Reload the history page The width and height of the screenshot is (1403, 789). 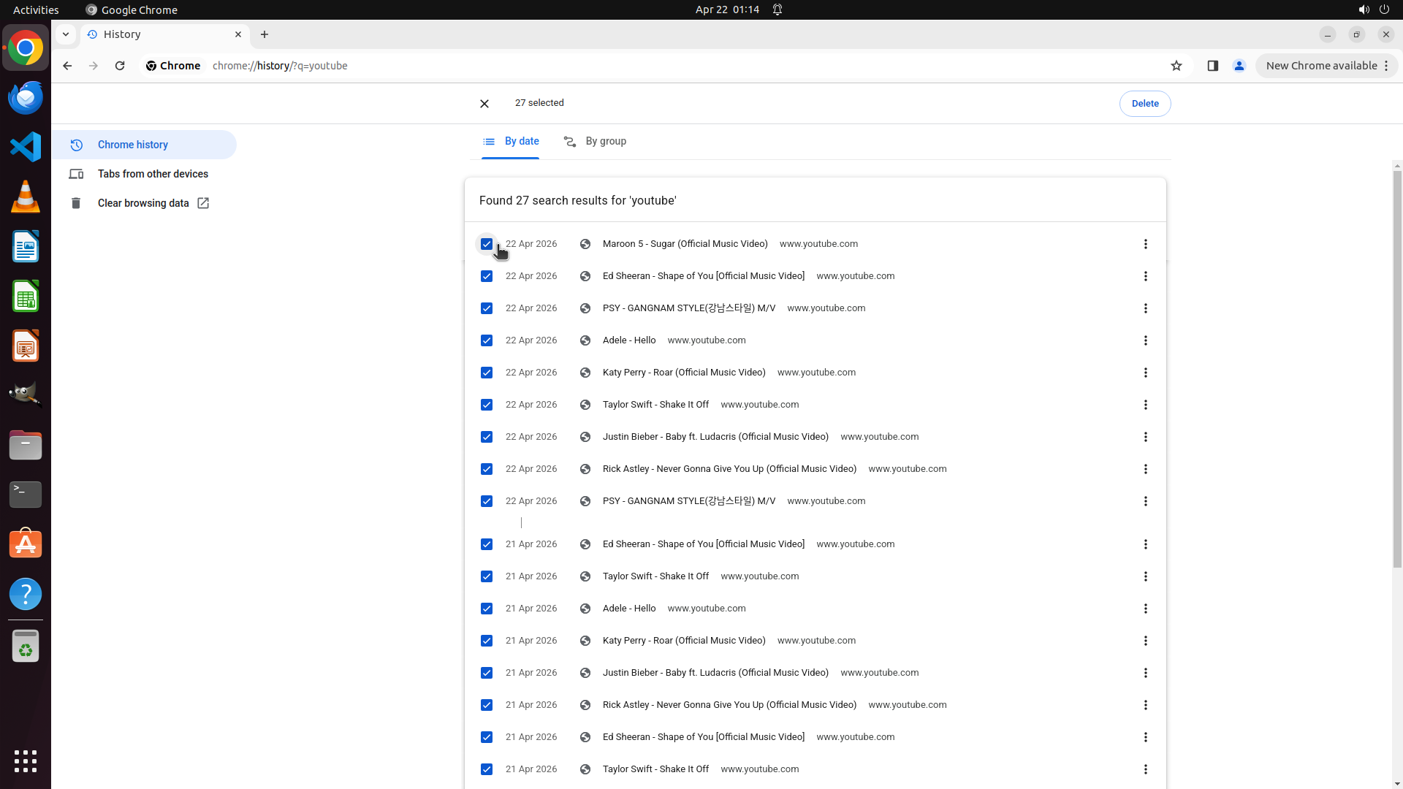[120, 66]
